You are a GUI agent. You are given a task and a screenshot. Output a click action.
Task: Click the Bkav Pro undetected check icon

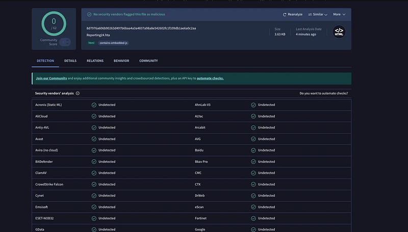click(x=253, y=162)
